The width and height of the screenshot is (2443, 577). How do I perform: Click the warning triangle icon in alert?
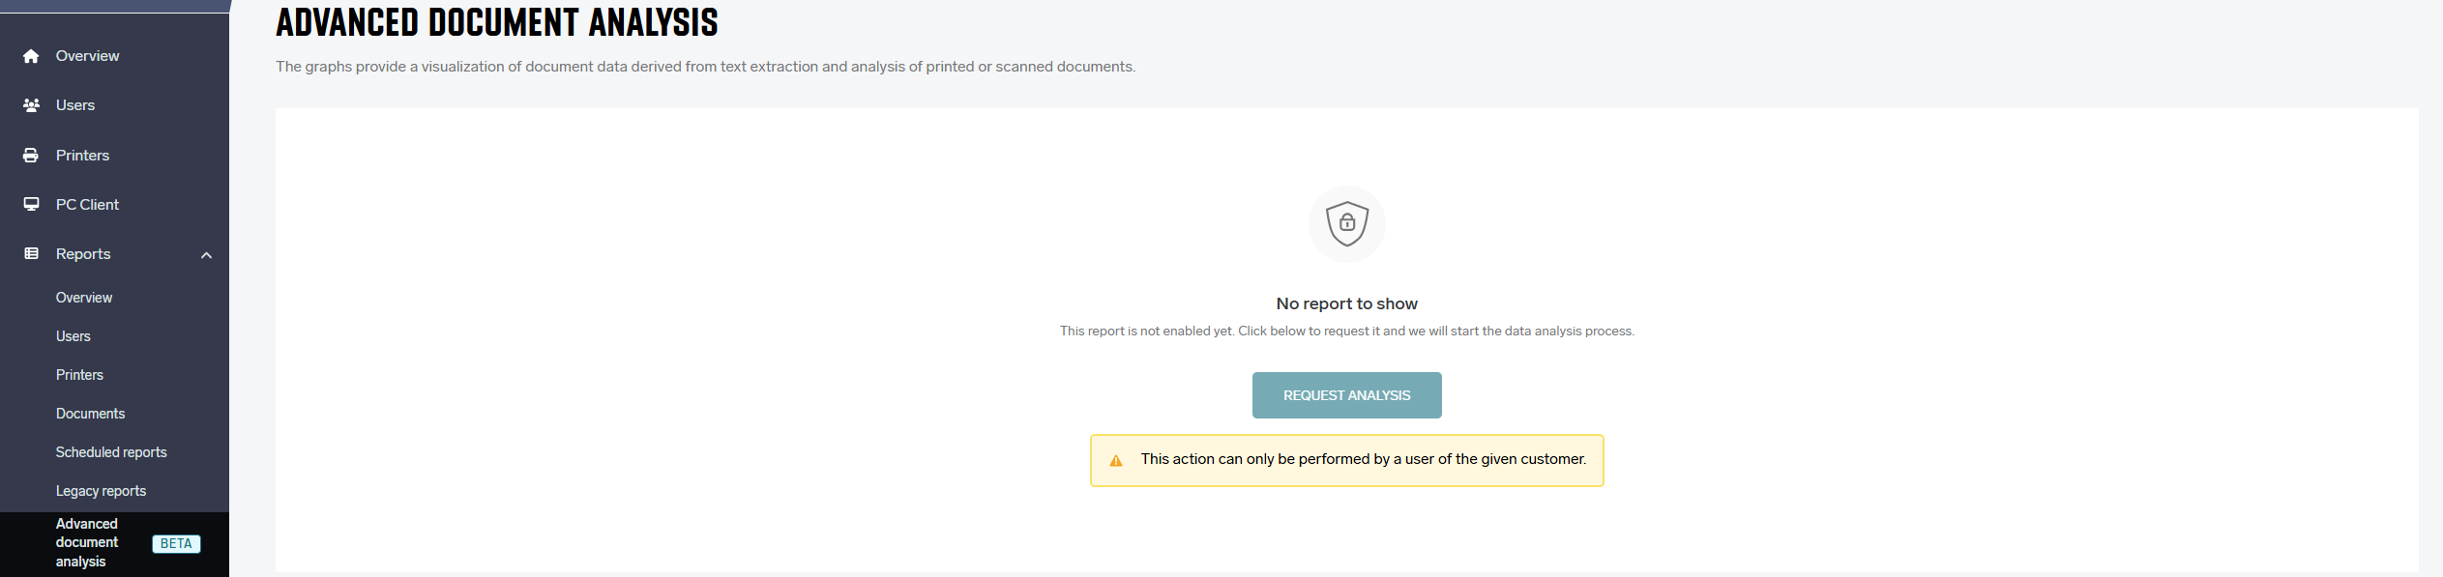[1116, 460]
